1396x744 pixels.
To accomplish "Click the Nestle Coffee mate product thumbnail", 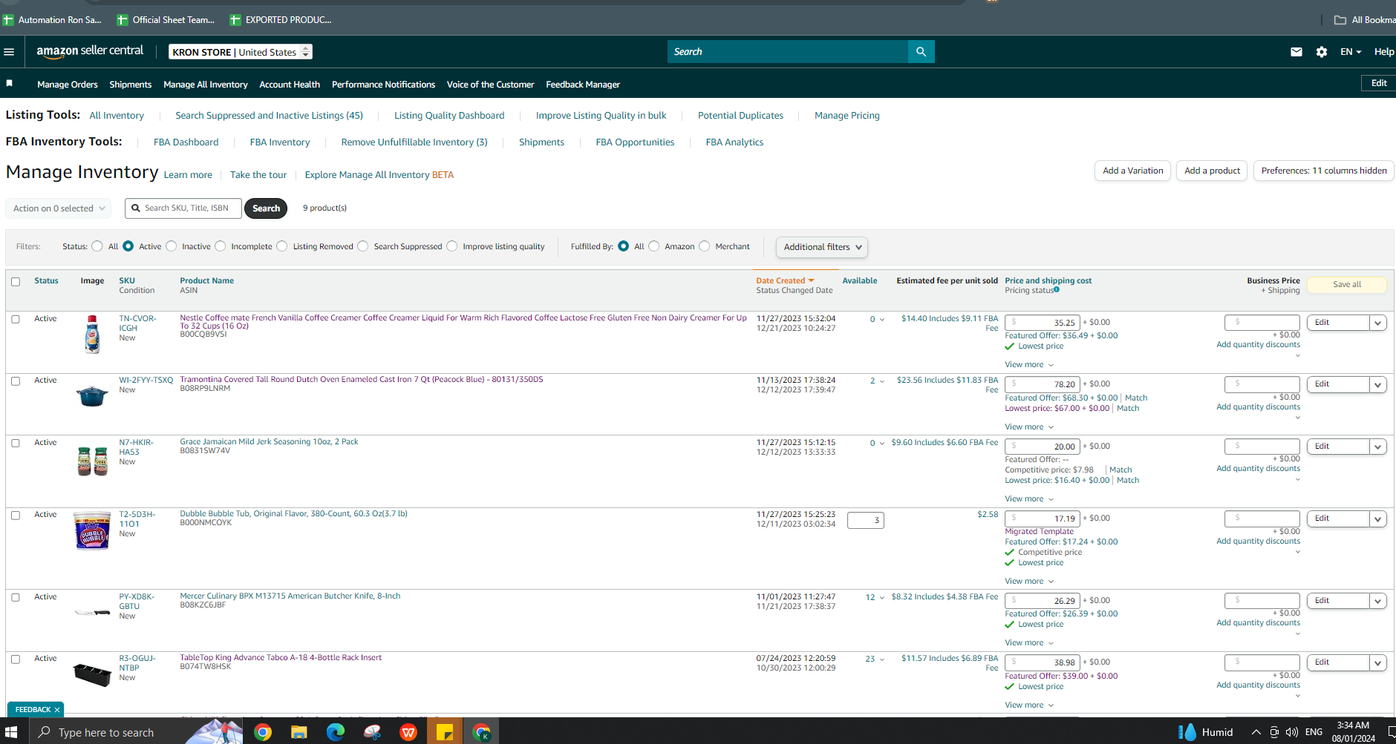I will pyautogui.click(x=92, y=334).
